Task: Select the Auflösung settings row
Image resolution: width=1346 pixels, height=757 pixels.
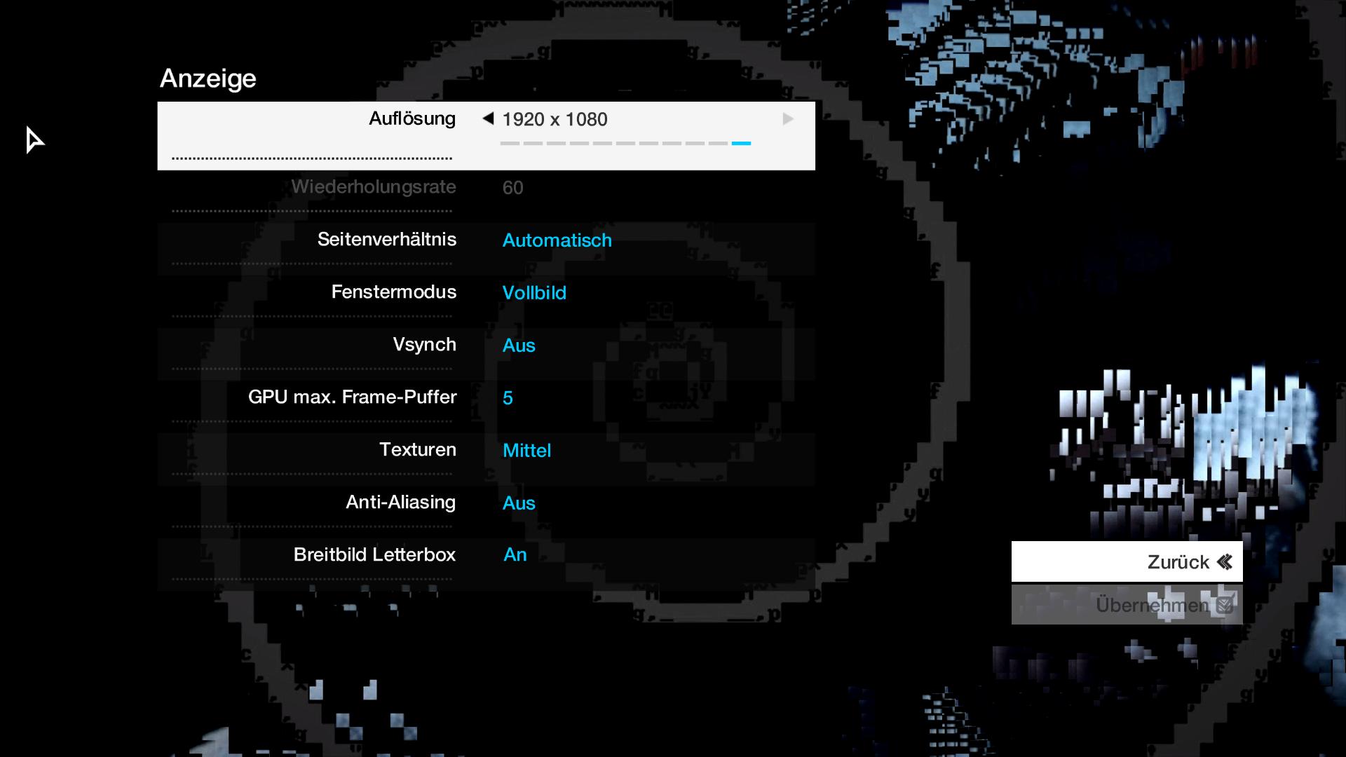Action: 412,119
